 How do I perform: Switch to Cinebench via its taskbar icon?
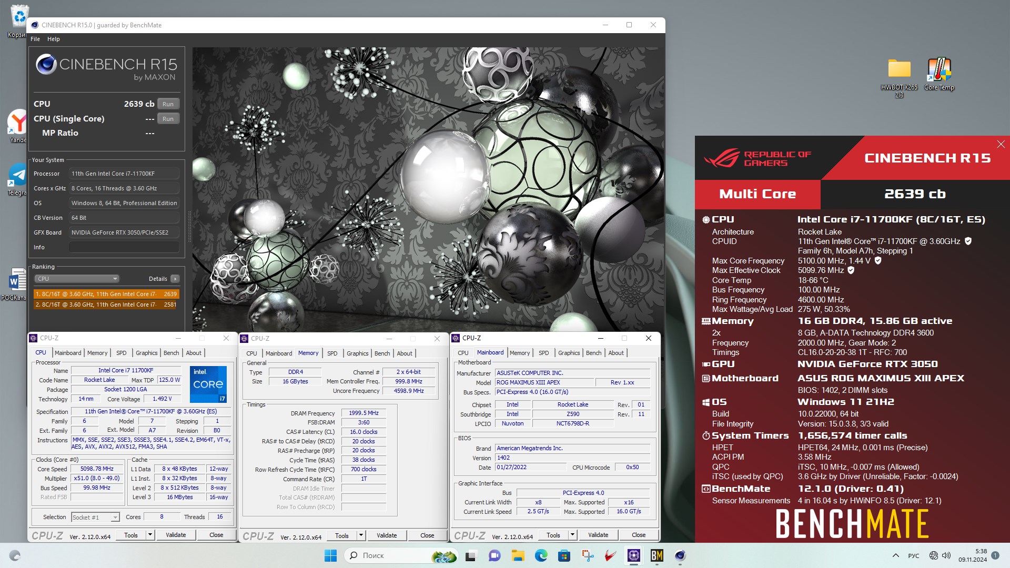click(680, 555)
